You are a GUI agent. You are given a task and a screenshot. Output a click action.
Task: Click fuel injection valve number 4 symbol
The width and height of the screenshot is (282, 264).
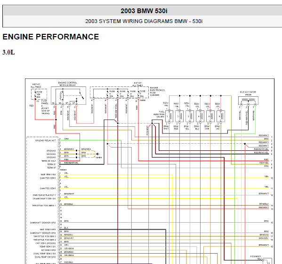coord(200,116)
